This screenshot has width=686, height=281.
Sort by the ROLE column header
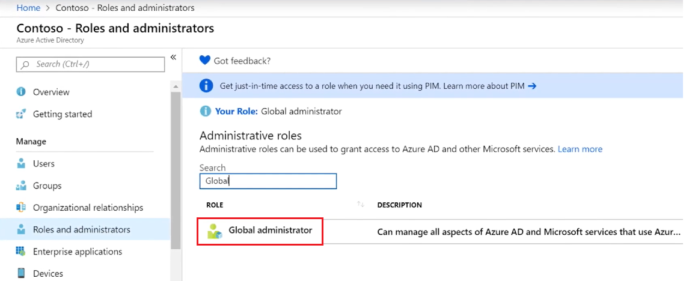pos(215,205)
